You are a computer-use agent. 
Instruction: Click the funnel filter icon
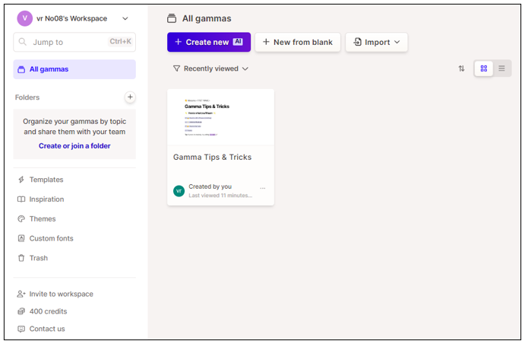[x=176, y=68]
